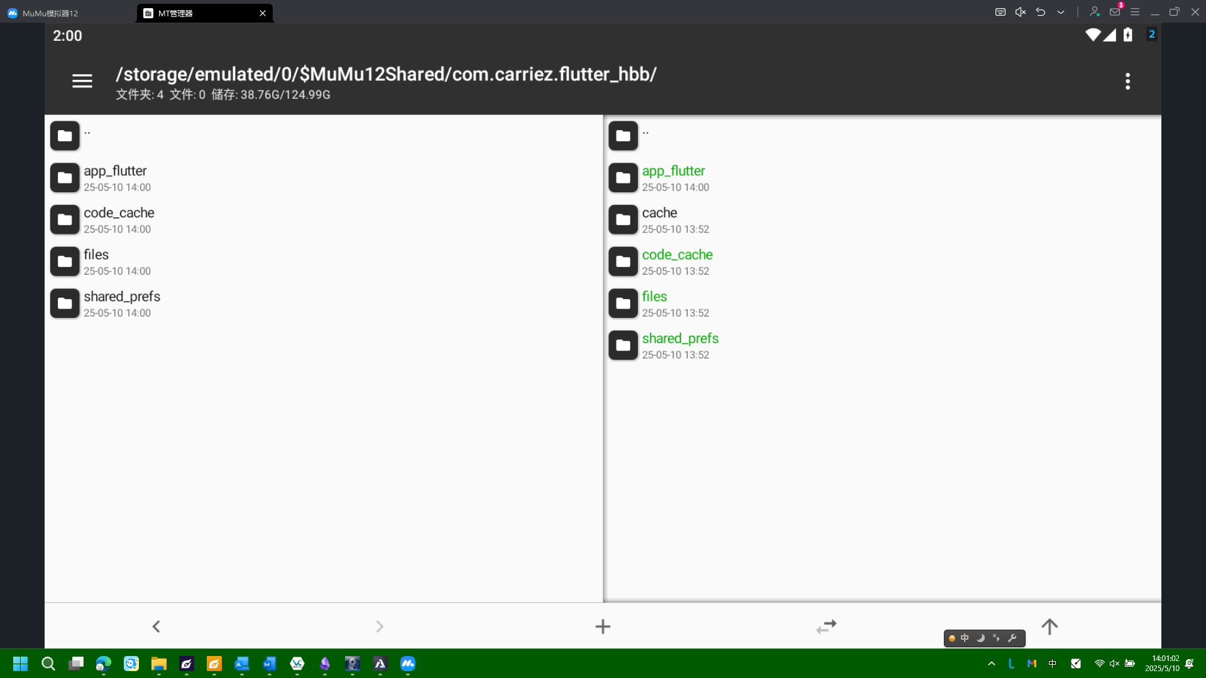
Task: Tap the swap panes arrows icon
Action: (826, 626)
